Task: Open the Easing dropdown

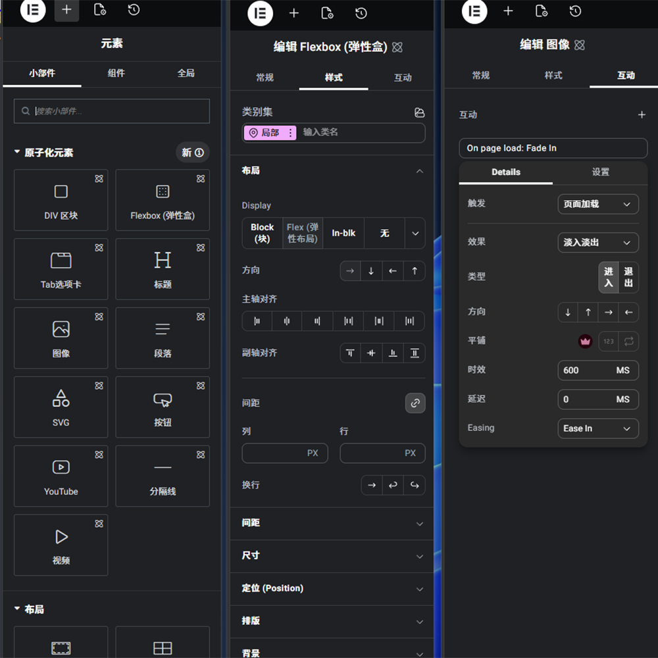Action: (x=597, y=428)
